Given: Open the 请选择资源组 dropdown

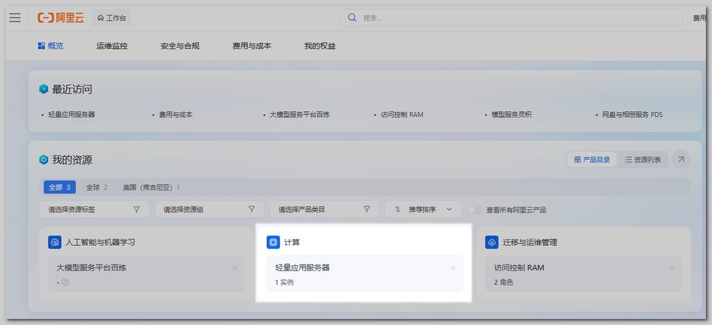Looking at the screenshot, I should [x=210, y=209].
